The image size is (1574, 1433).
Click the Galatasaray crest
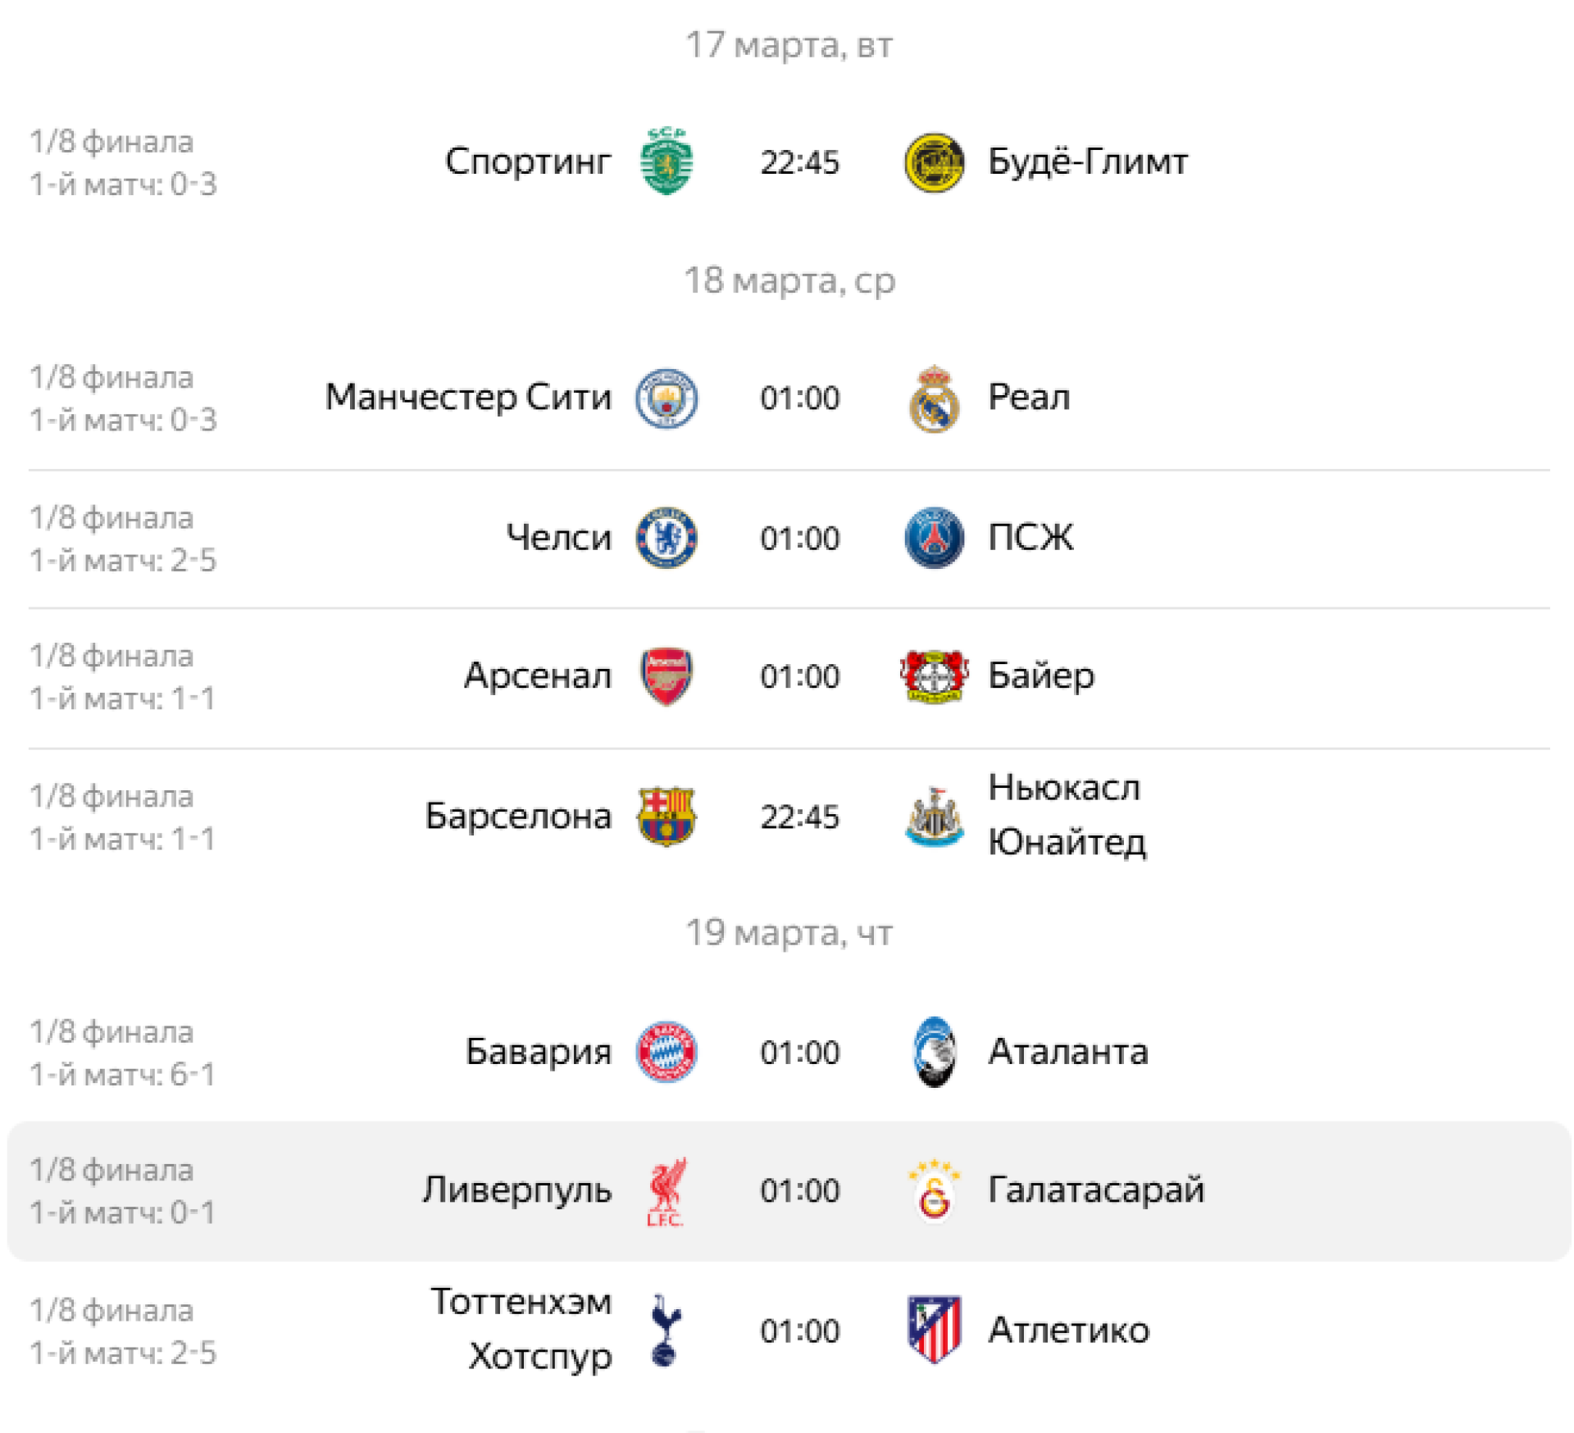tap(934, 1190)
